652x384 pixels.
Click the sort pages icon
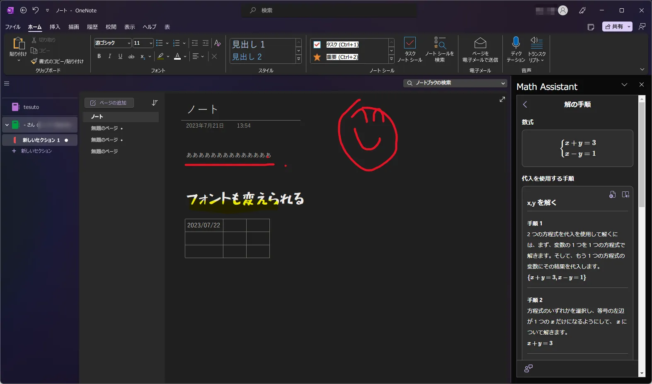155,103
